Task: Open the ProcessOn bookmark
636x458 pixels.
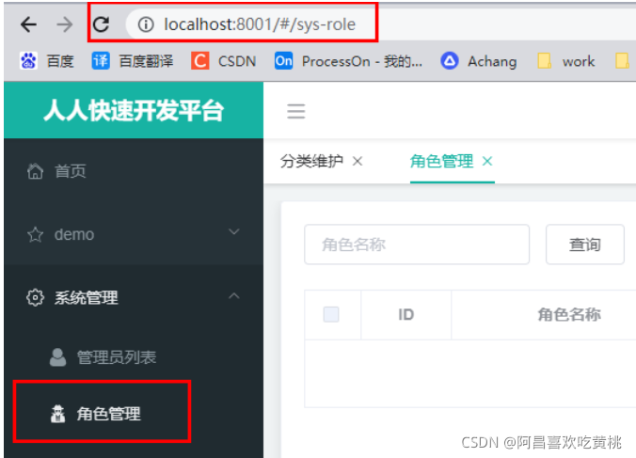Action: click(348, 61)
